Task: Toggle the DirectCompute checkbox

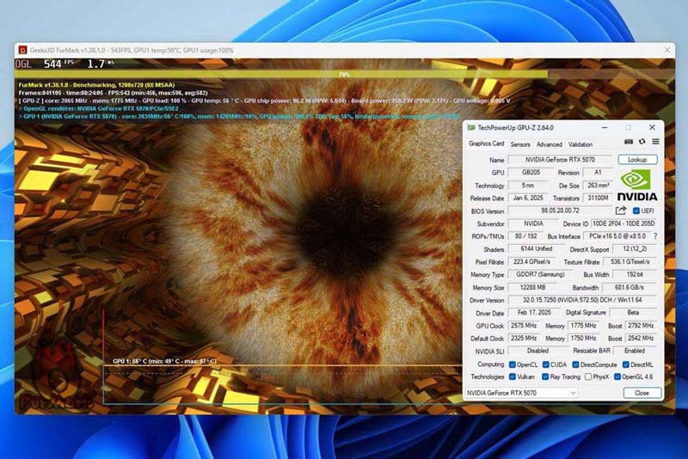Action: pos(575,364)
